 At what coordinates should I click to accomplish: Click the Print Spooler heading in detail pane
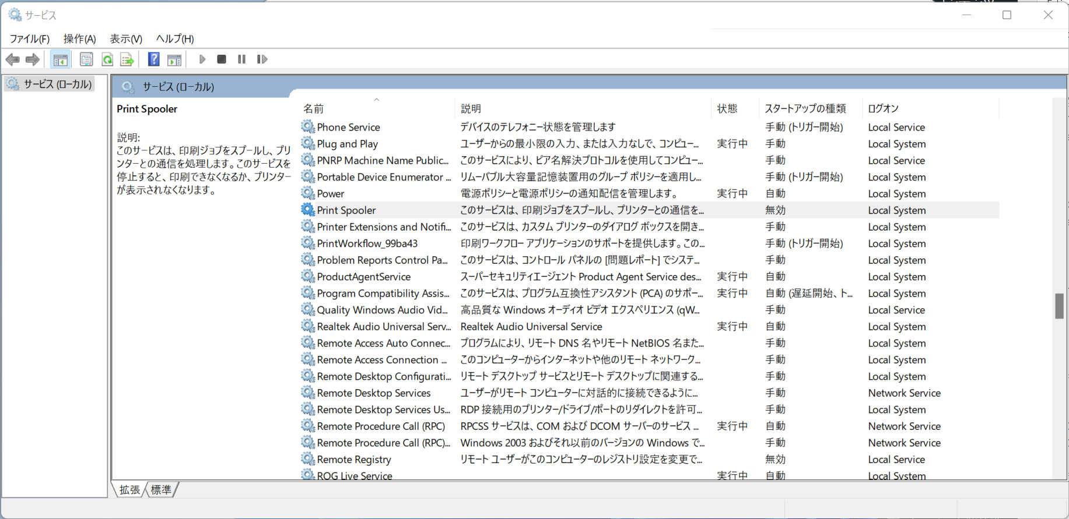point(147,109)
